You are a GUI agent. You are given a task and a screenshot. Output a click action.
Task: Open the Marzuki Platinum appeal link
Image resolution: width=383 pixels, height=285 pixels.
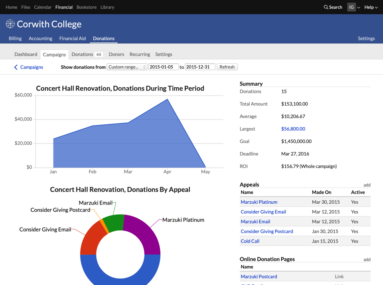coord(259,202)
